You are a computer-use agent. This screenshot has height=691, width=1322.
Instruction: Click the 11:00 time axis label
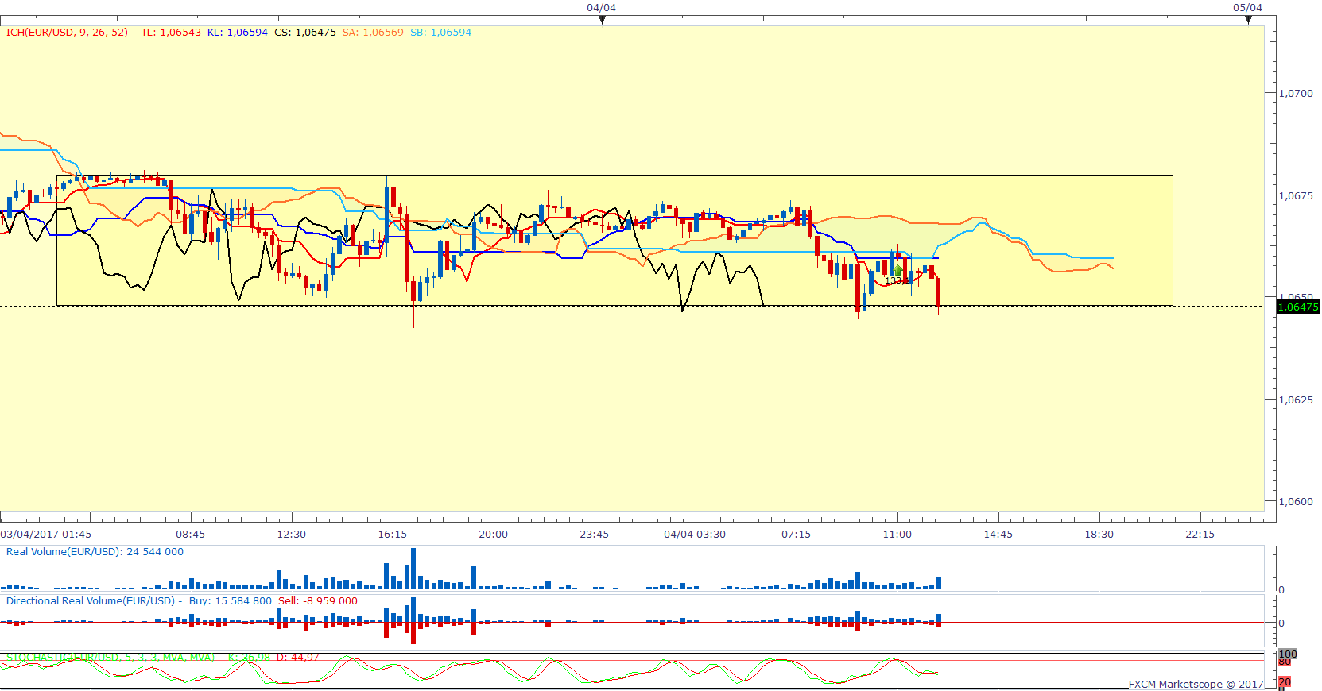click(897, 535)
